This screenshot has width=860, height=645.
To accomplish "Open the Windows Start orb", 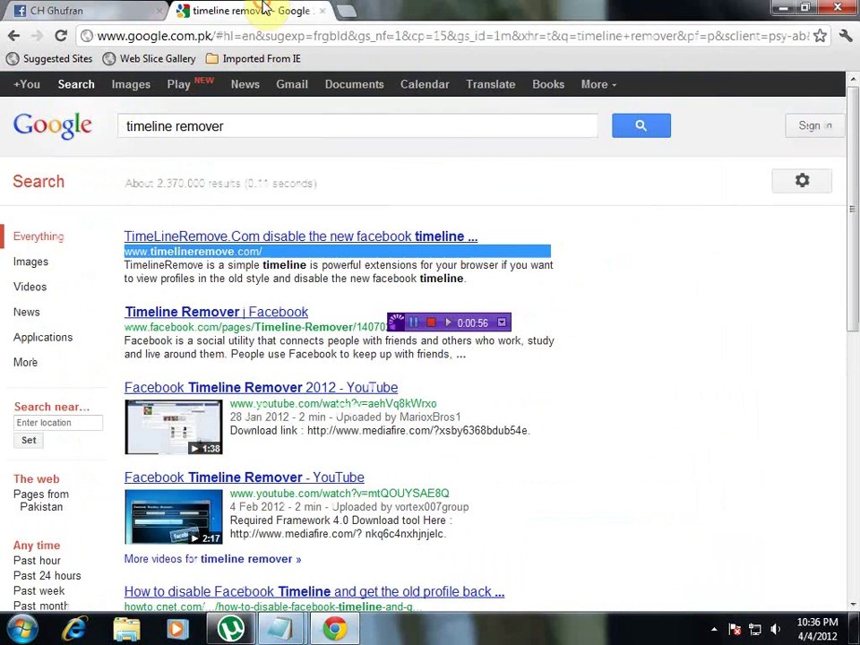I will [21, 629].
